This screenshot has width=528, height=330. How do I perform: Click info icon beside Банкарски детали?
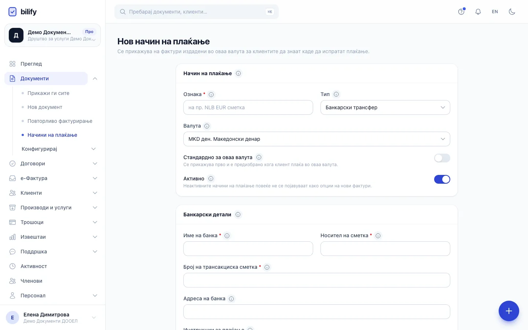click(238, 214)
